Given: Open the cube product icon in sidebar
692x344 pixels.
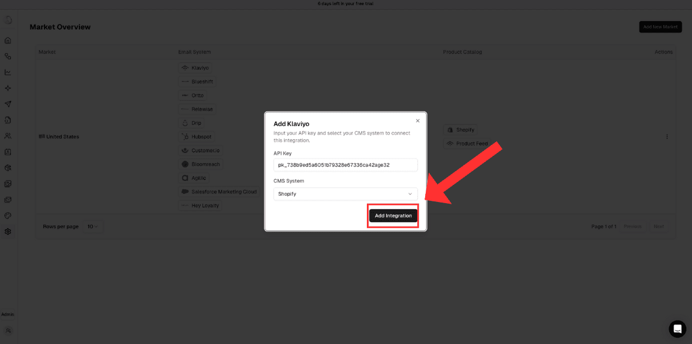Looking at the screenshot, I should pos(8,168).
